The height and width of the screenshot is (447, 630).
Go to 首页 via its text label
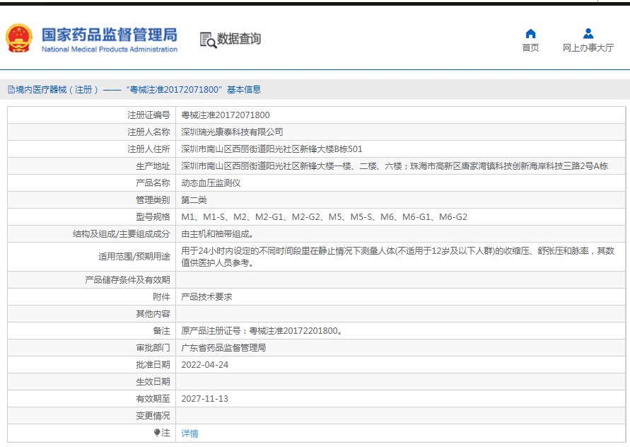click(x=530, y=48)
